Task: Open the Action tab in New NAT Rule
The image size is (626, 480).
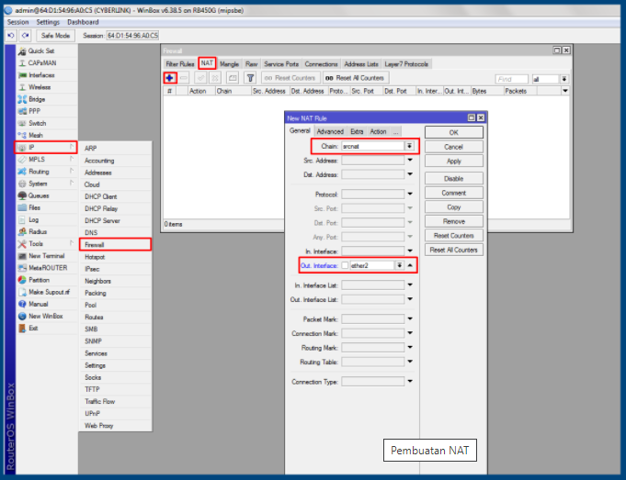Action: [378, 131]
